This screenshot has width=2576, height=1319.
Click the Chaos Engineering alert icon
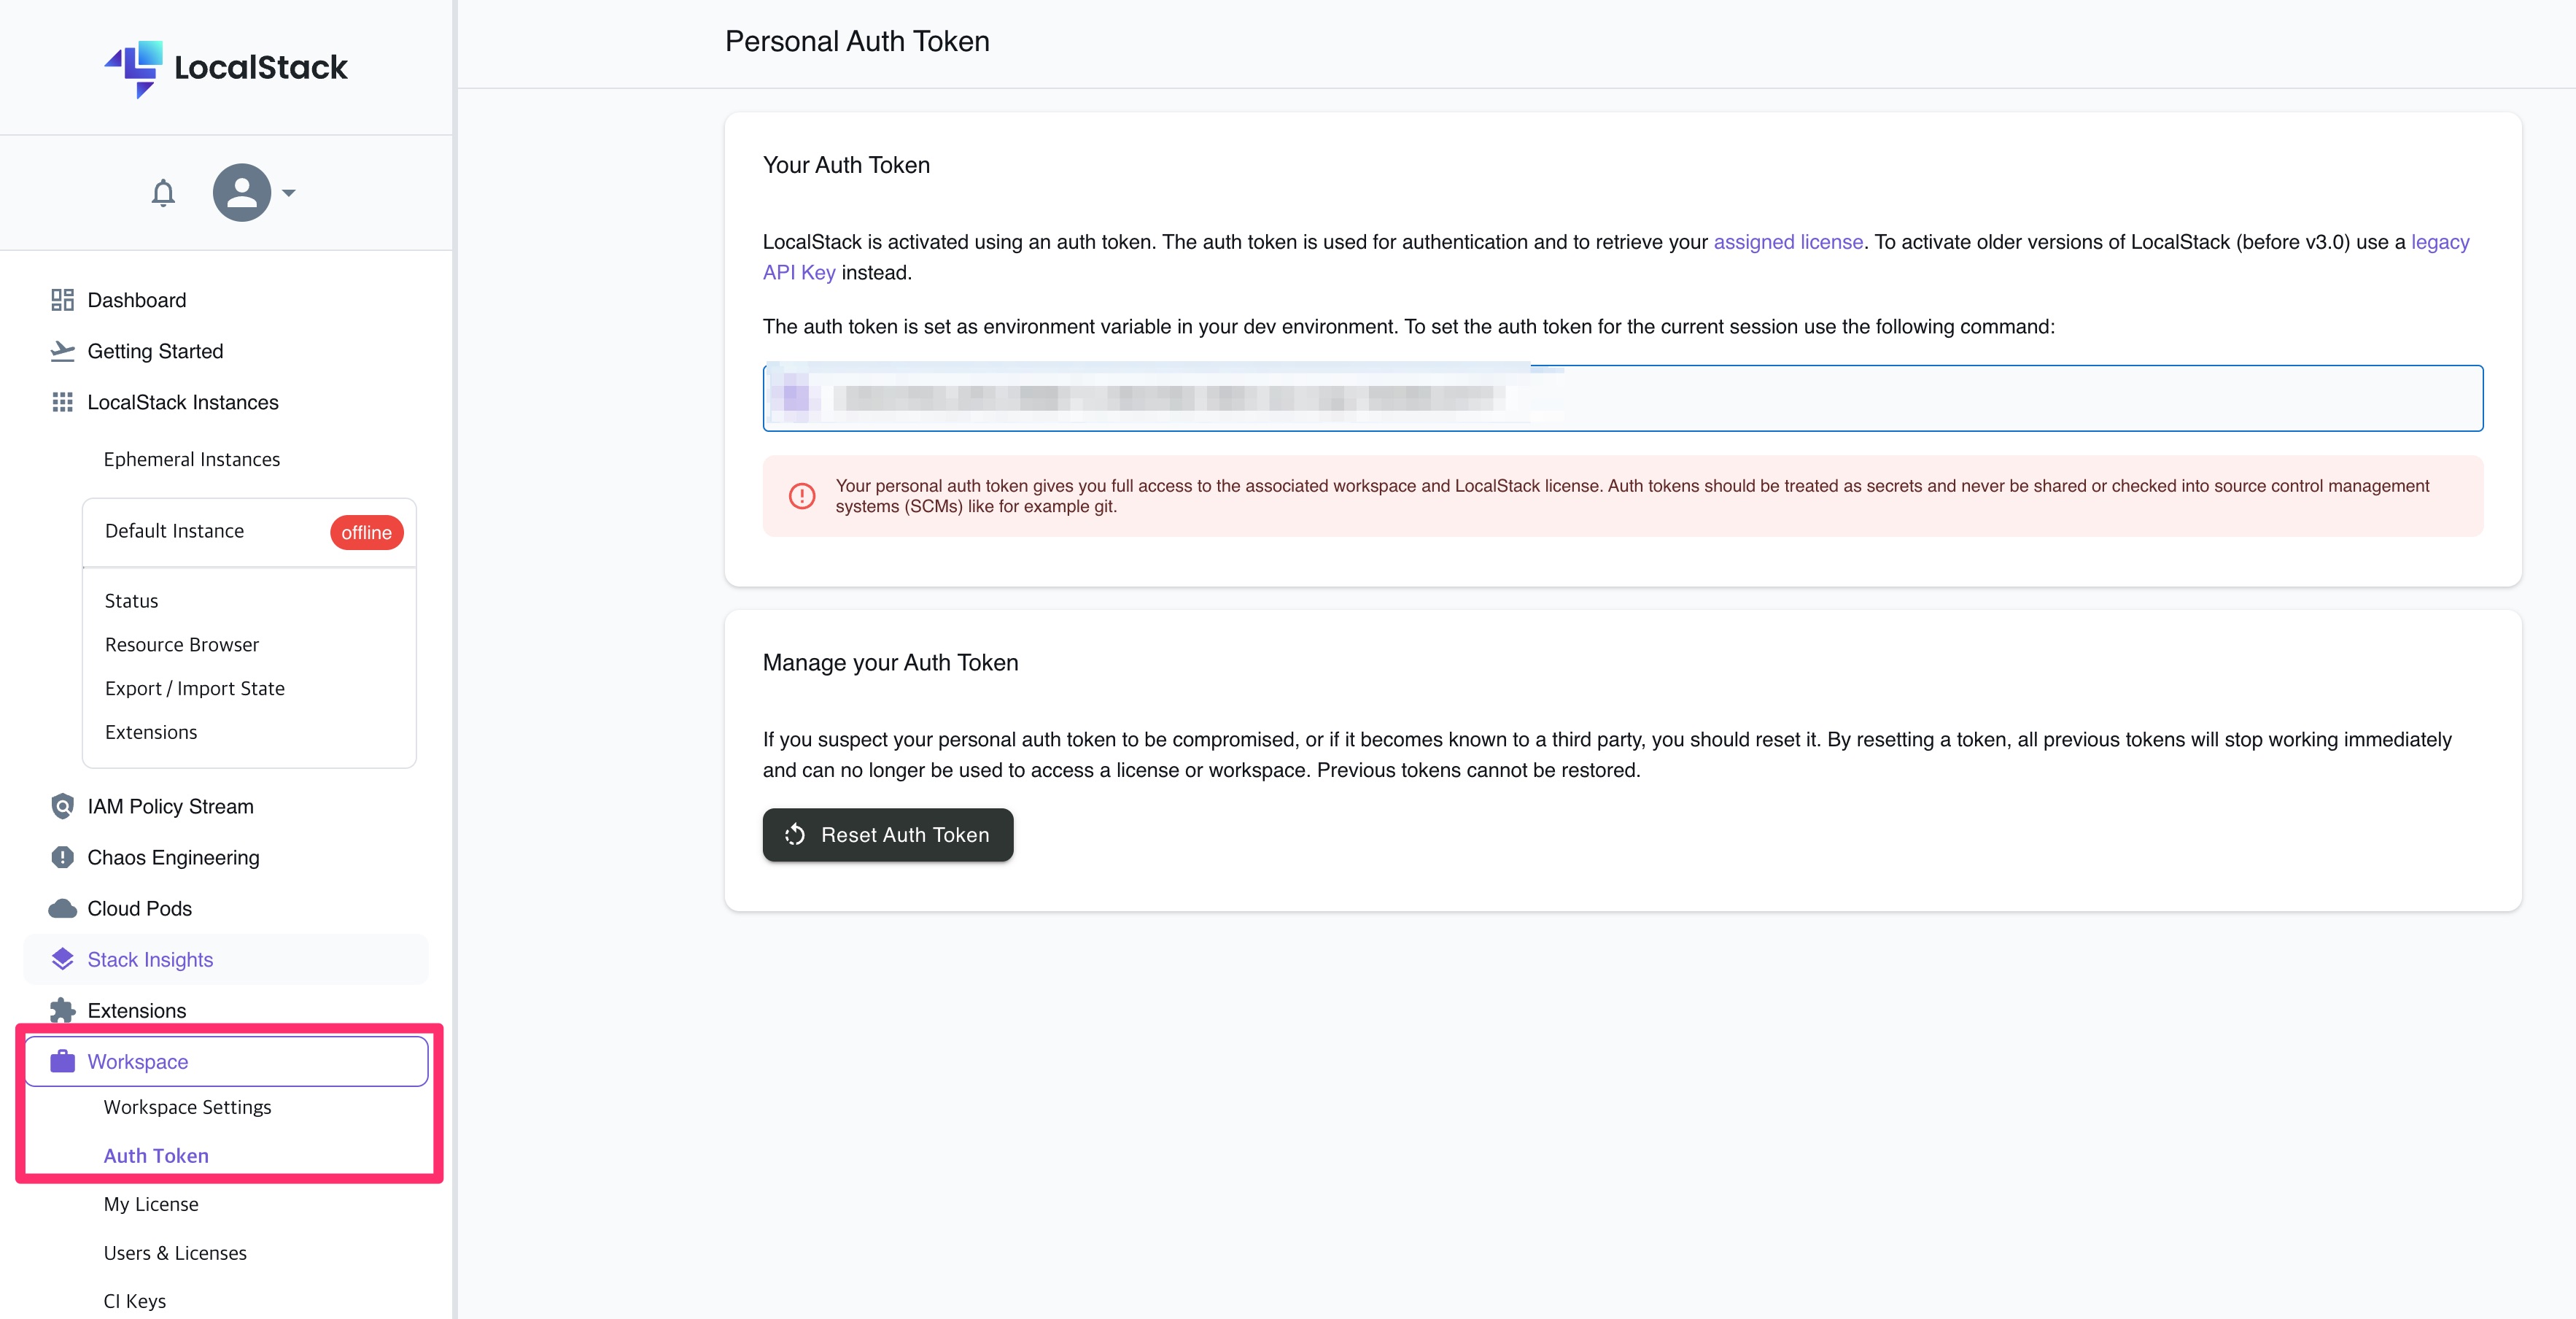62,857
